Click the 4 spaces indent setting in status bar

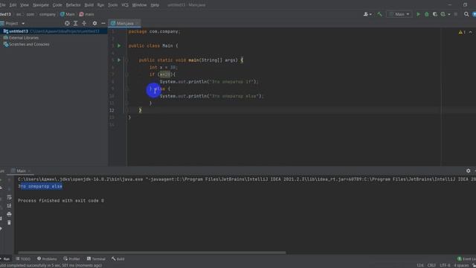[x=461, y=265]
